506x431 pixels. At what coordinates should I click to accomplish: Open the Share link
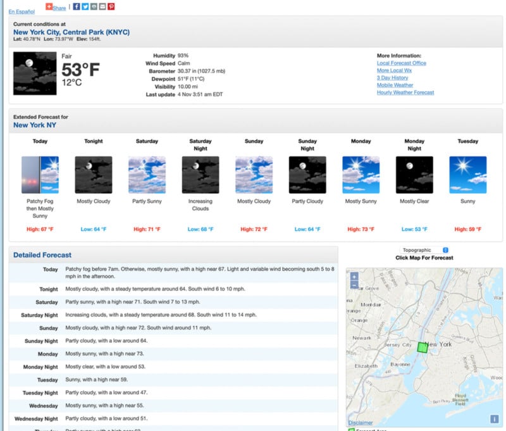point(59,8)
